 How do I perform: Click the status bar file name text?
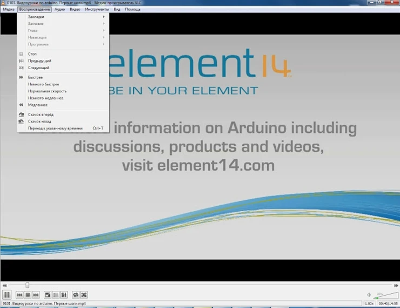click(44, 304)
